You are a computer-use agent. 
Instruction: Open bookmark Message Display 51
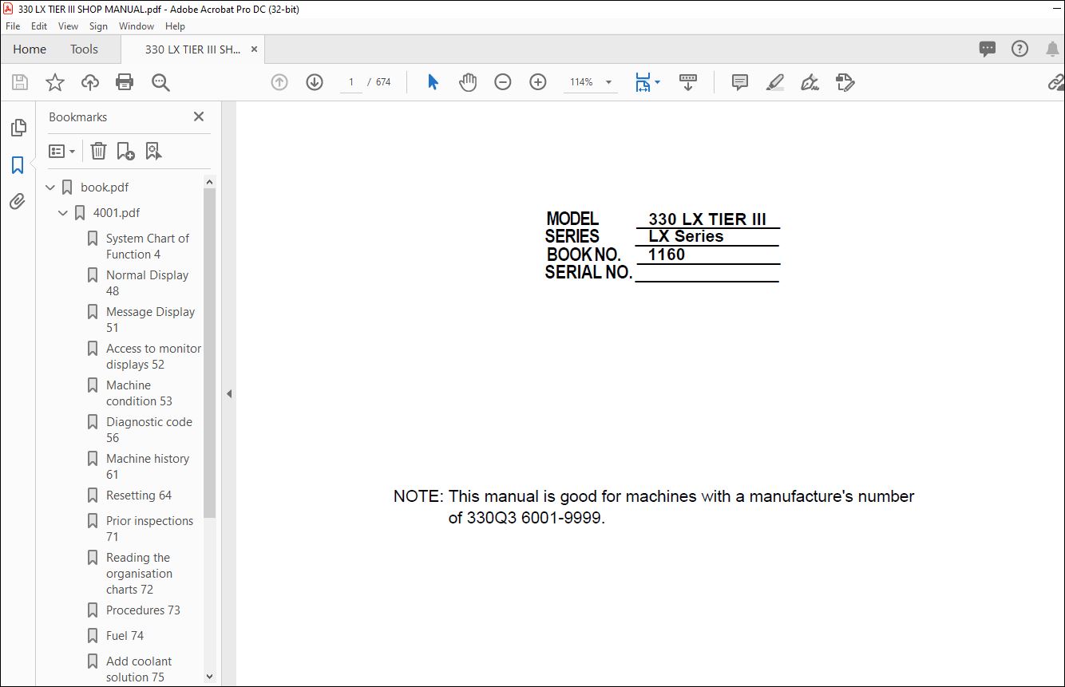coord(150,320)
